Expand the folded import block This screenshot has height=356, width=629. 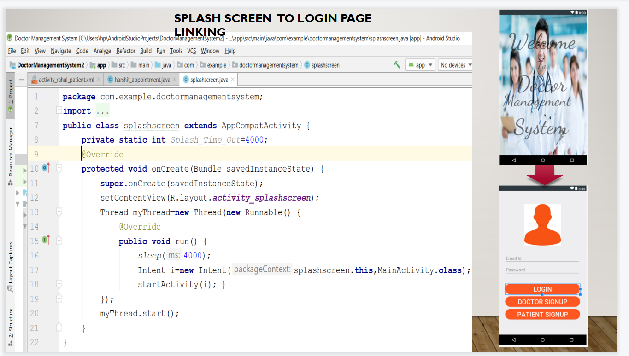point(59,110)
